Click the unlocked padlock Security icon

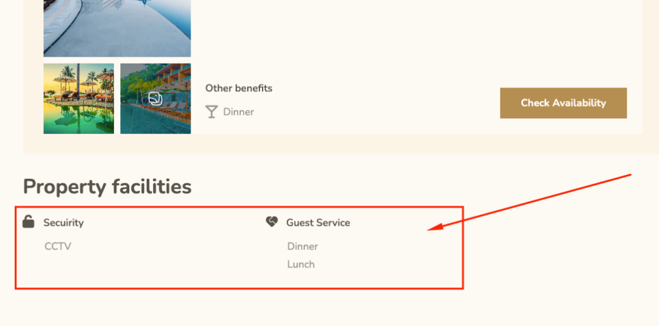[28, 221]
